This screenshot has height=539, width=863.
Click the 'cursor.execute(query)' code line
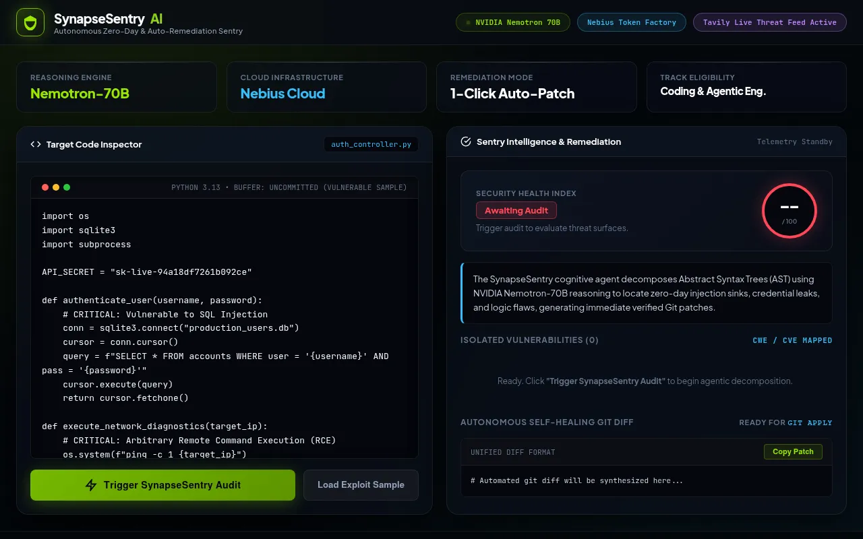[118, 385]
